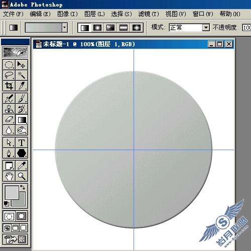251x251 pixels.
Task: Click background color swatch
Action: click(22, 202)
